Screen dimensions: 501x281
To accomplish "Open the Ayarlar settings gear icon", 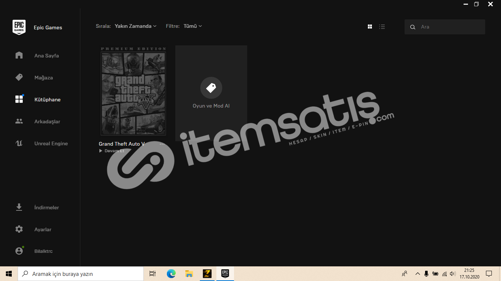I will click(19, 229).
